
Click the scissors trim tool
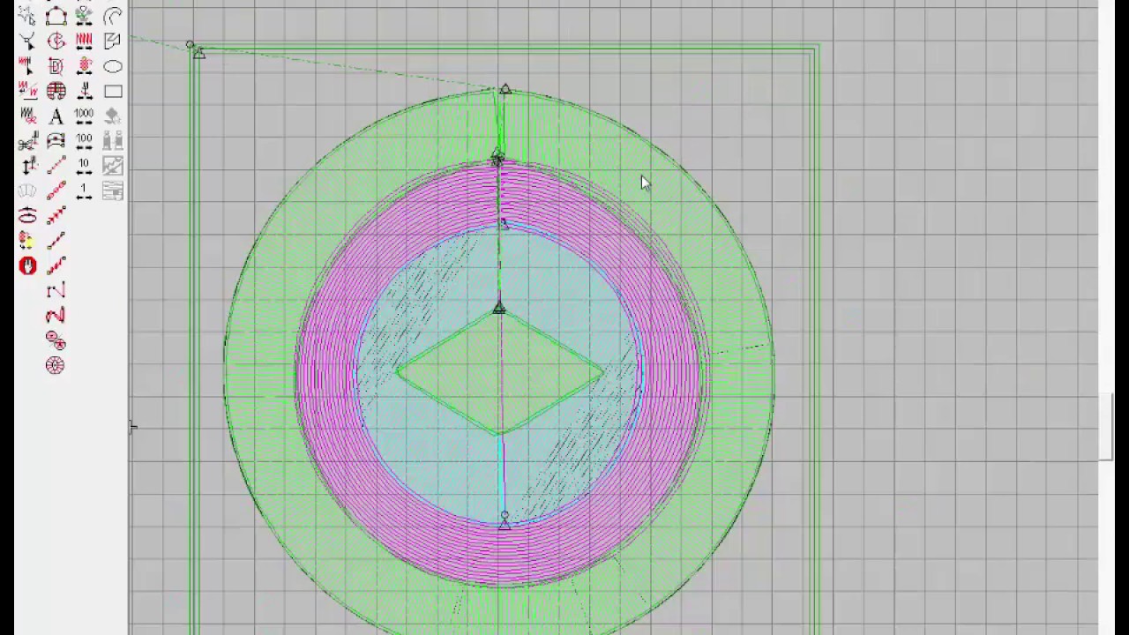pyautogui.click(x=27, y=140)
